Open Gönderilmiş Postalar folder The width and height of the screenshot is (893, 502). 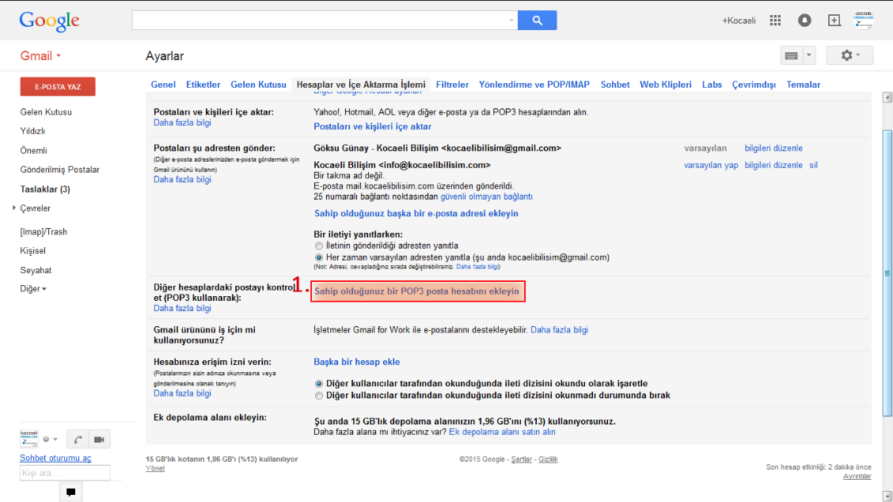tap(60, 169)
